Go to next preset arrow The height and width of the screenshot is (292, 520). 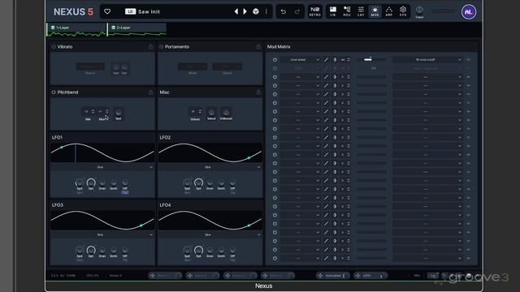point(245,11)
